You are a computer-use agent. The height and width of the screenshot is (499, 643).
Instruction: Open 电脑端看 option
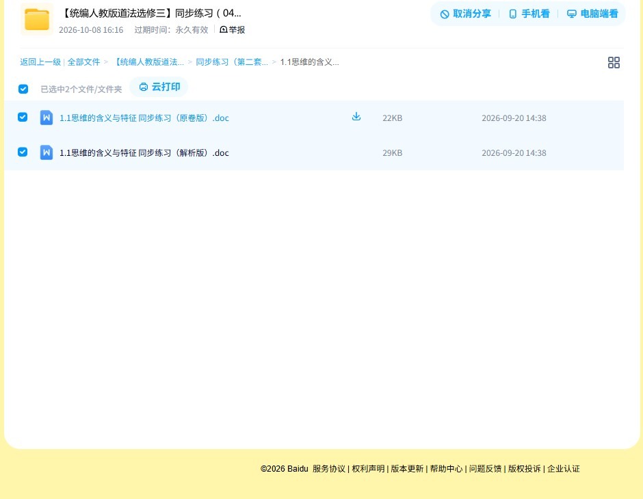(592, 14)
